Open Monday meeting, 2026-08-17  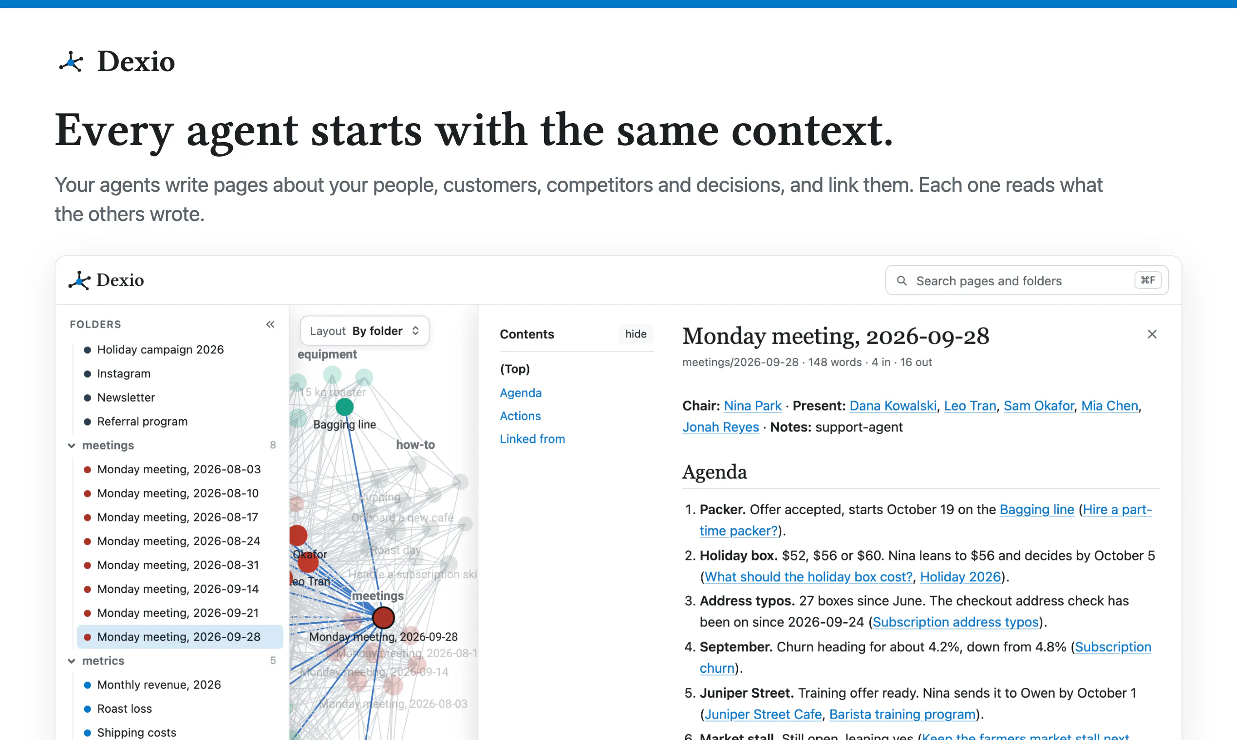(x=180, y=517)
